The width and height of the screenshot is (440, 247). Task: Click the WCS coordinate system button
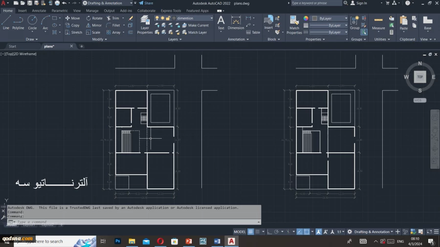point(420,100)
